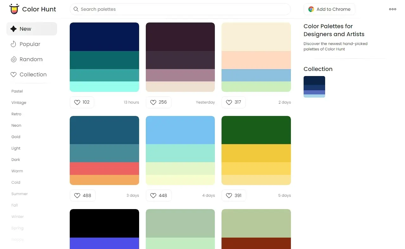405x249 pixels.
Task: Click the navy swatch of the 13 hours palette
Action: (x=104, y=37)
